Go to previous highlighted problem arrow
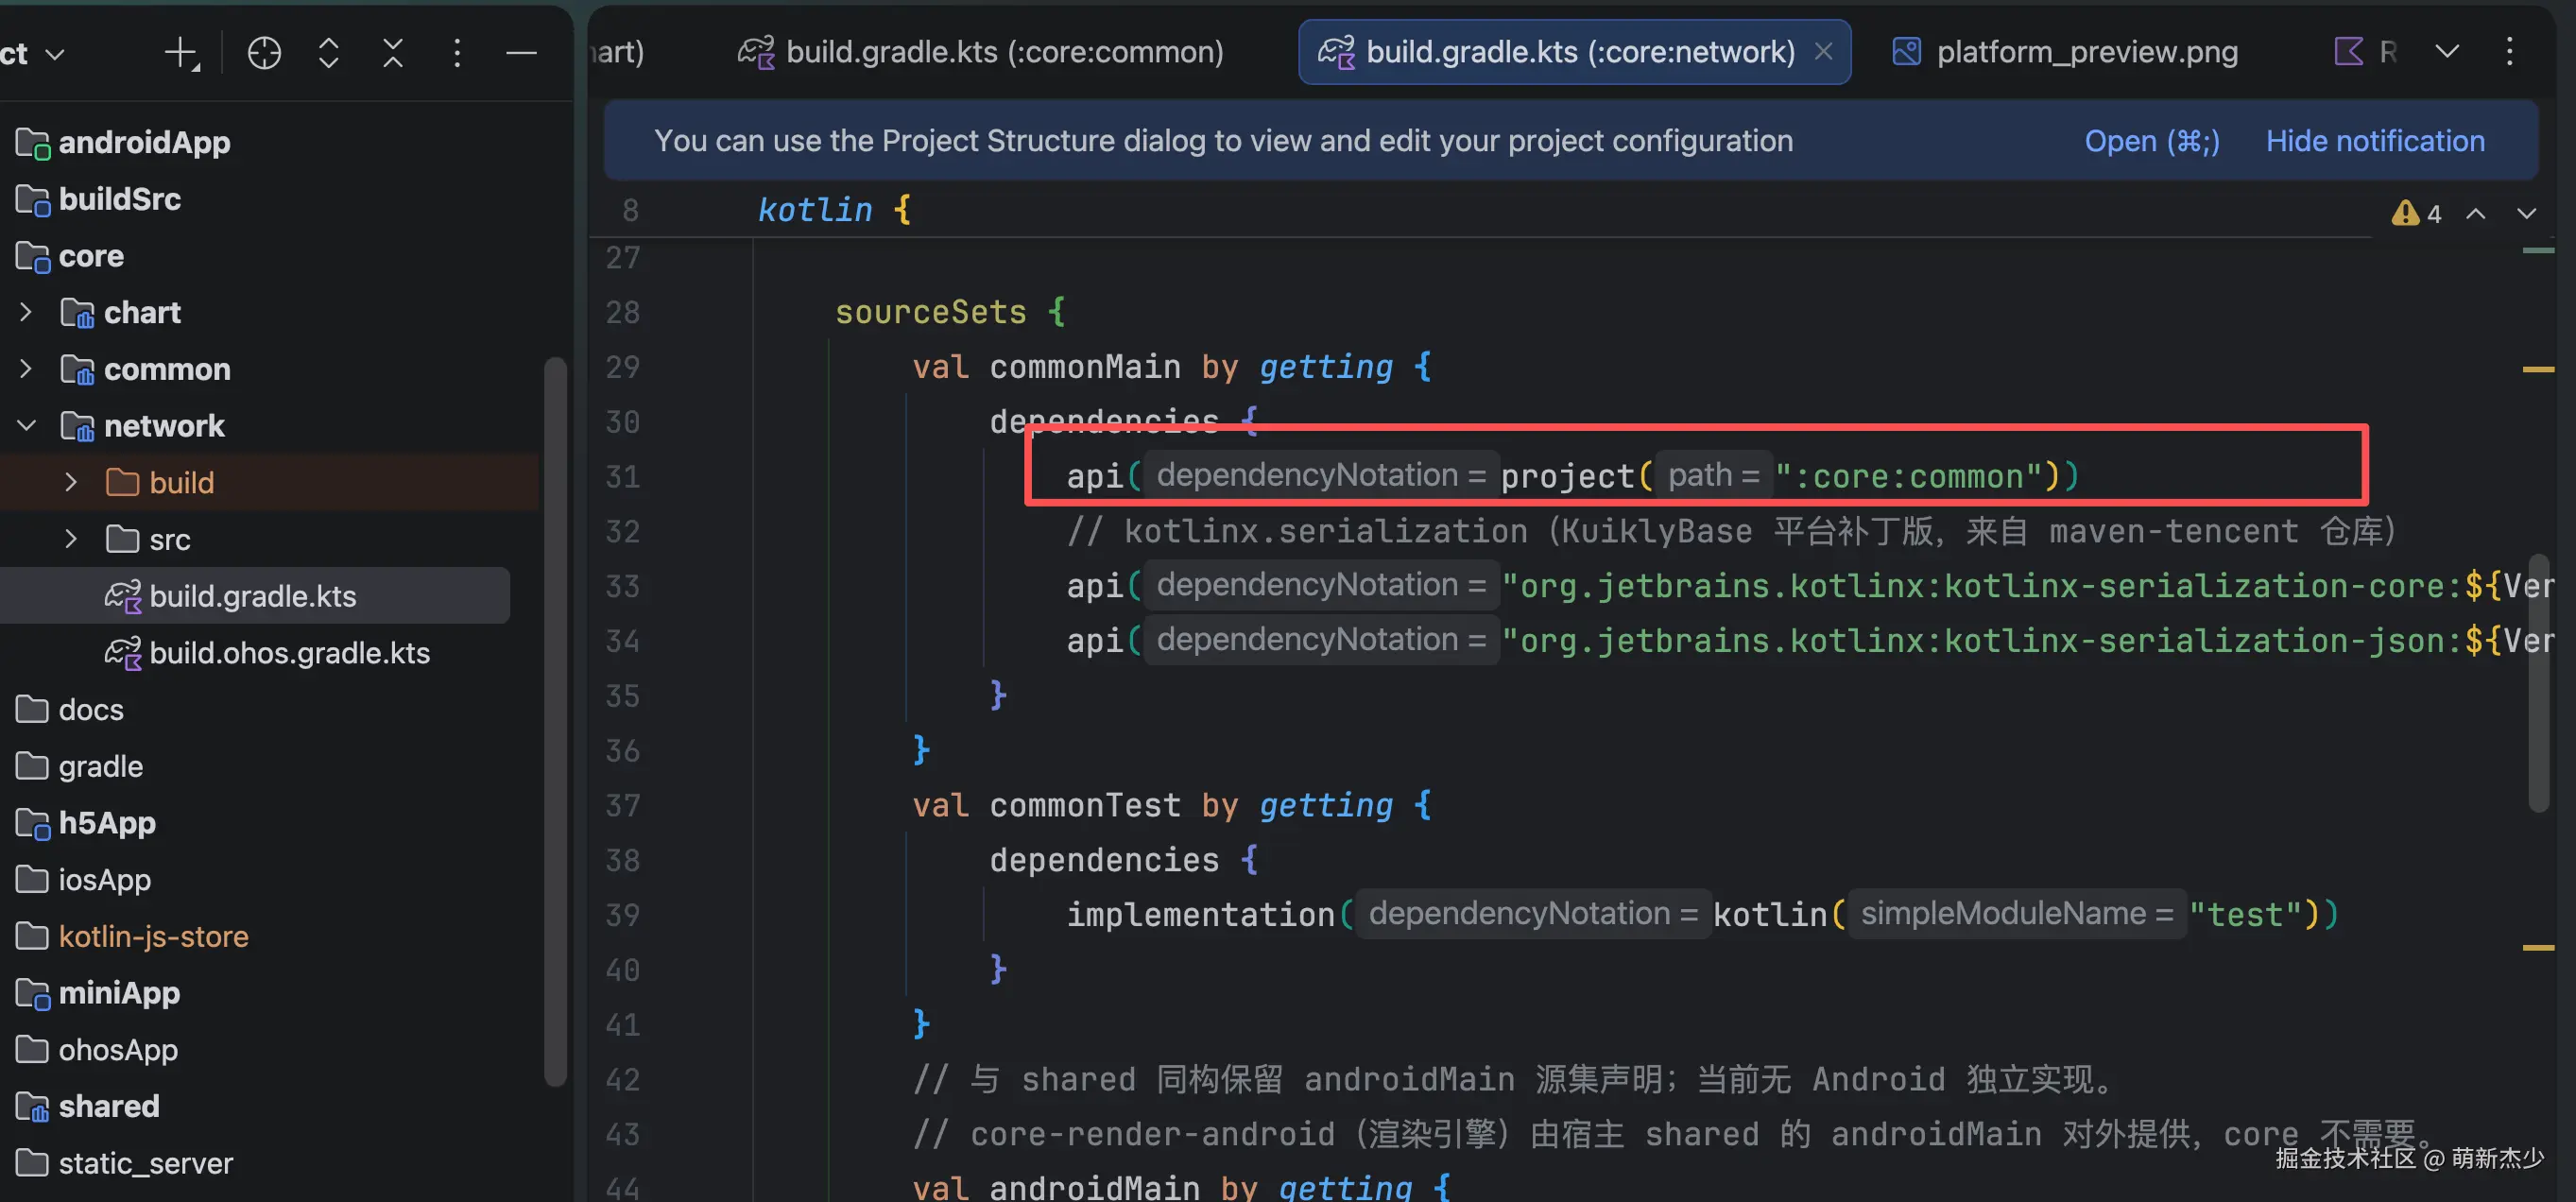Image resolution: width=2576 pixels, height=1202 pixels. click(2475, 214)
